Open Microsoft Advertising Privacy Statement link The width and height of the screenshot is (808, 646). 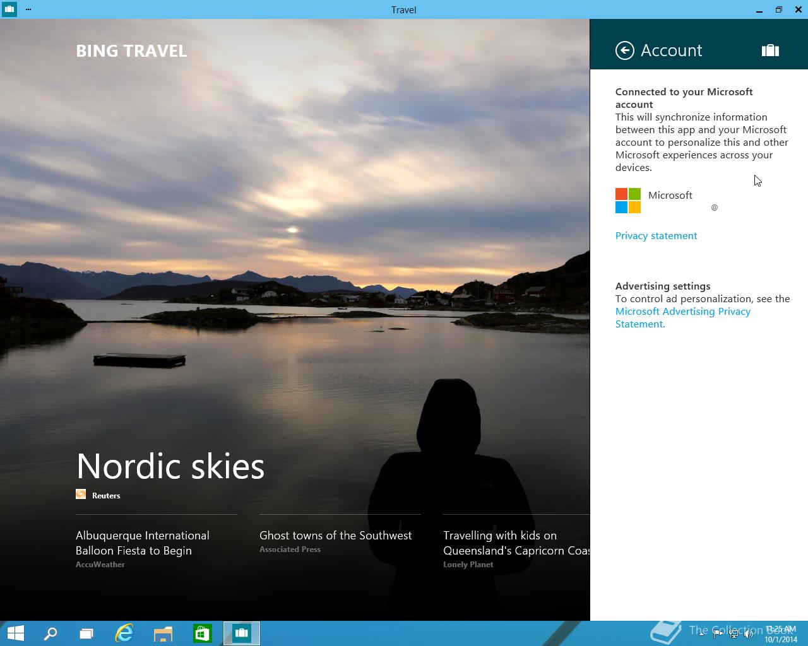[683, 318]
